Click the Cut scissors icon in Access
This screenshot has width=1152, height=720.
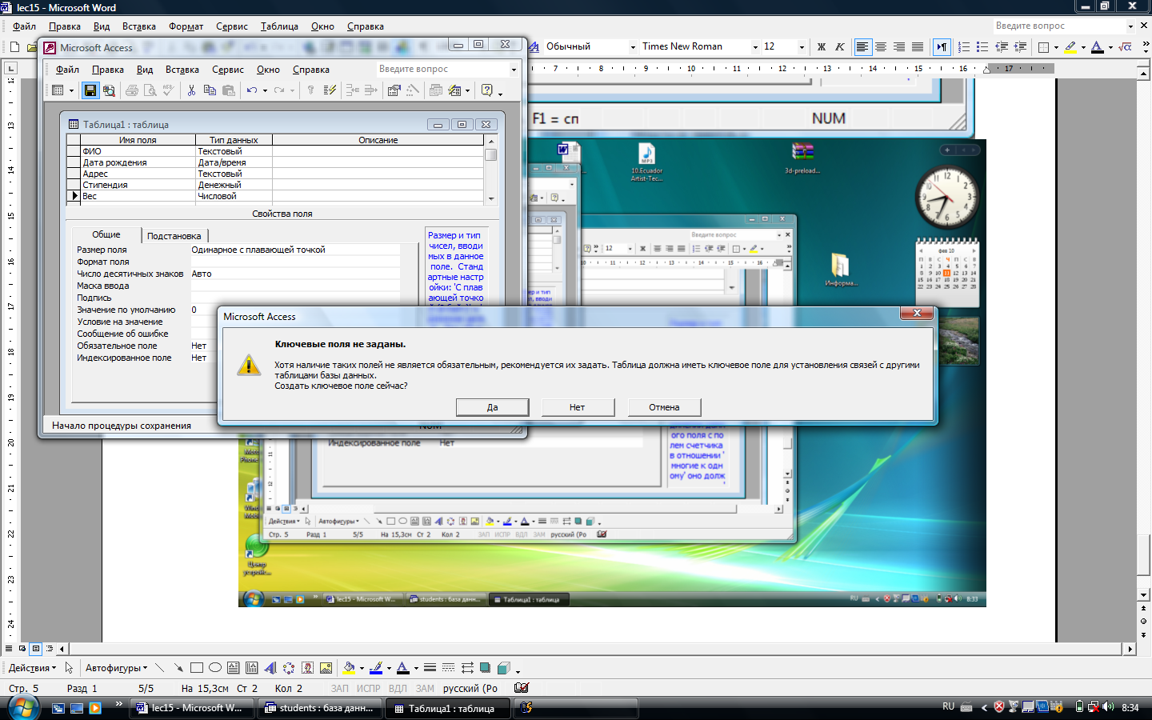pos(191,90)
